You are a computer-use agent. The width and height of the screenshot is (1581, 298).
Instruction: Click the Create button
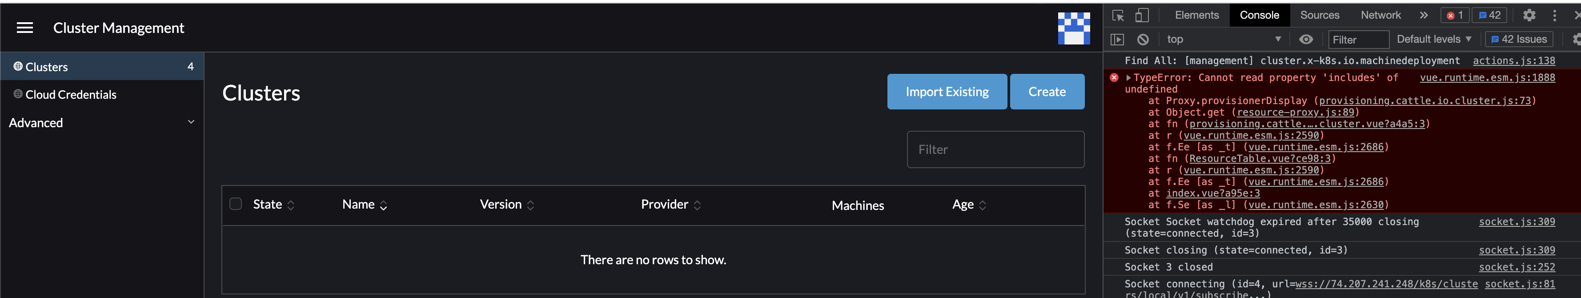coord(1047,91)
